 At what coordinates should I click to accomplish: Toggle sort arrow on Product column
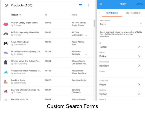(x=20, y=15)
